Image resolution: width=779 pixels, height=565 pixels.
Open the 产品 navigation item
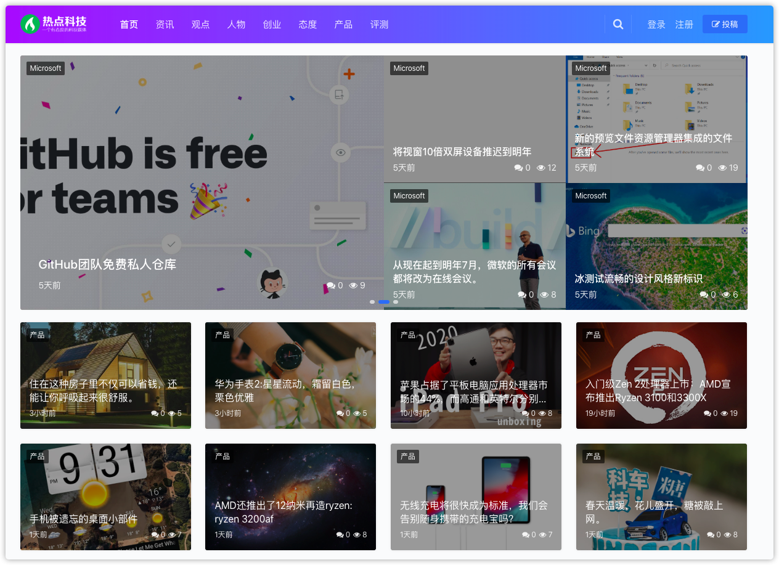click(x=343, y=25)
